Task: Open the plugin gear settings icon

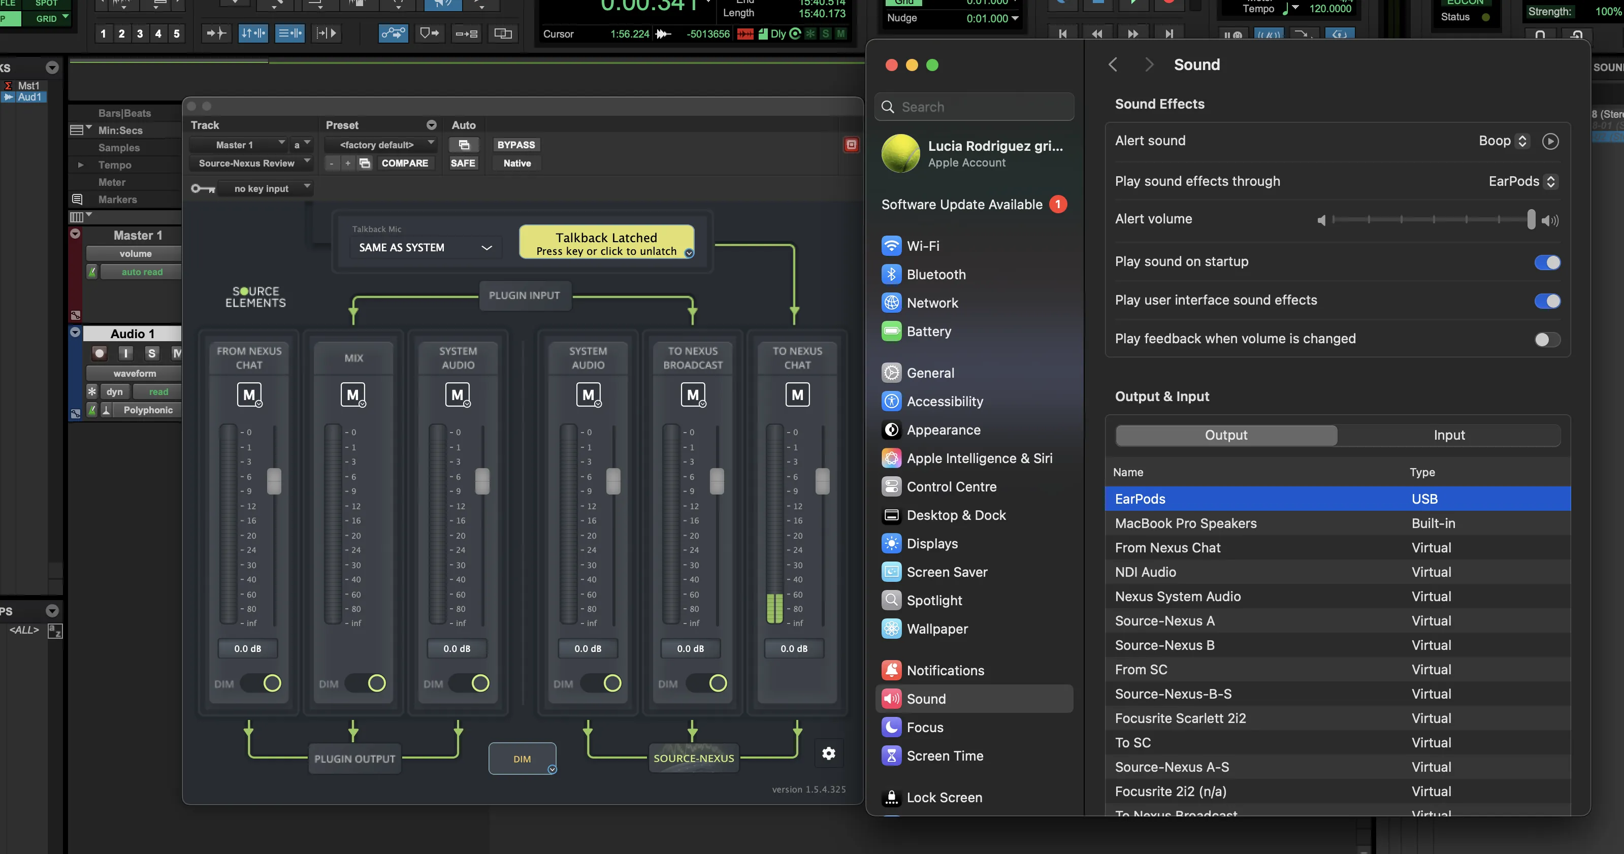Action: [x=829, y=753]
